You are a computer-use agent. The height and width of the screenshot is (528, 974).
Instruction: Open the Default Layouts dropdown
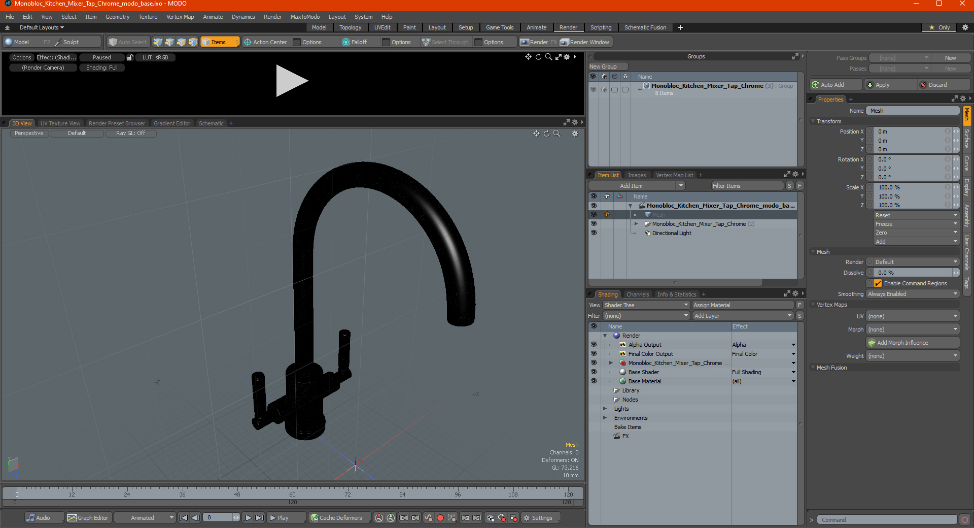42,27
